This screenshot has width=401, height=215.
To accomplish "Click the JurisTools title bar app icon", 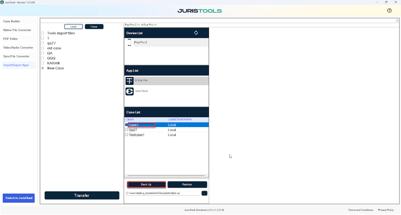I will [x=2, y=2].
